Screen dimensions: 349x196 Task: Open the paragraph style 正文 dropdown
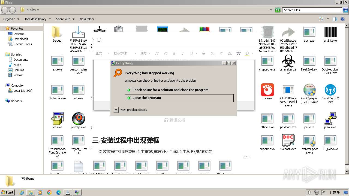click(103, 53)
